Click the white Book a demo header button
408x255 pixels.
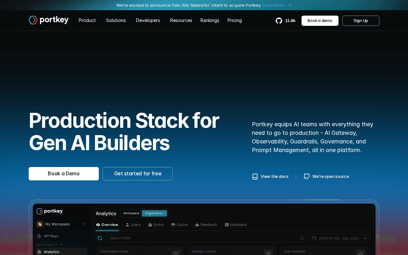(320, 21)
